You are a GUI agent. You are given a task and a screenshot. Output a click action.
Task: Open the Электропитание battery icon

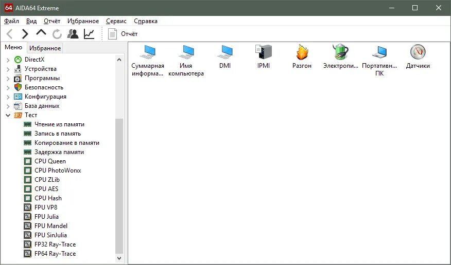click(x=340, y=57)
